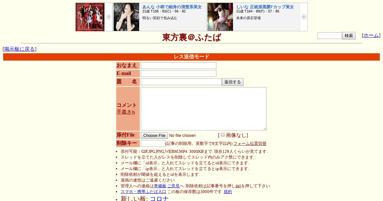Focus the search text box
The image size is (383, 201).
point(330,36)
